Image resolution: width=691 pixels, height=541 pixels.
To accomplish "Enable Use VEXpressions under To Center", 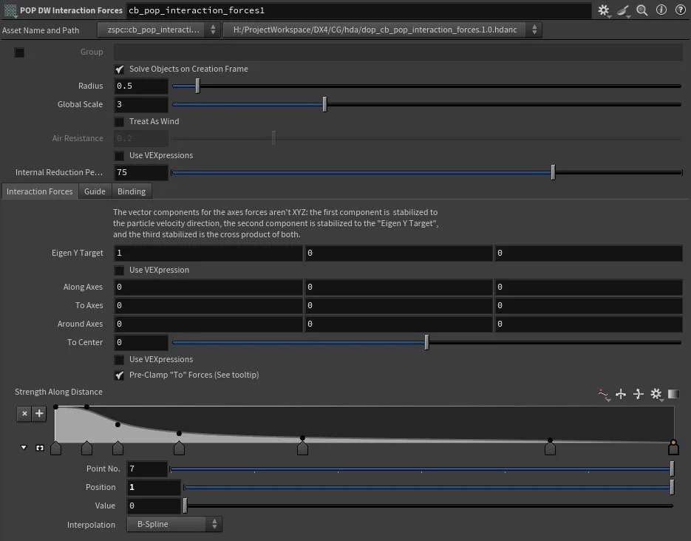I will coord(120,359).
